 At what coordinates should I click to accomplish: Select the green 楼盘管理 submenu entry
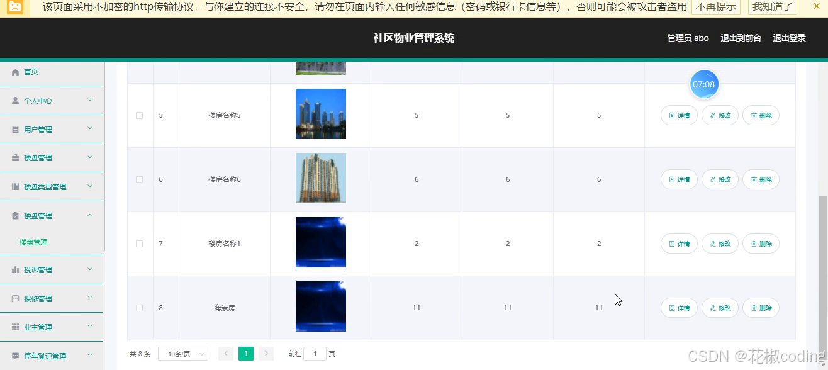point(33,242)
